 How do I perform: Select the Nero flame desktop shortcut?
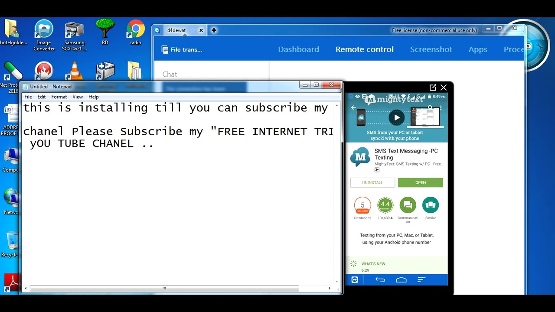tap(43, 71)
